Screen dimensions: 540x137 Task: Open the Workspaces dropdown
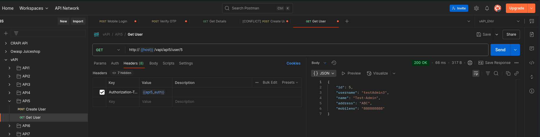34,8
